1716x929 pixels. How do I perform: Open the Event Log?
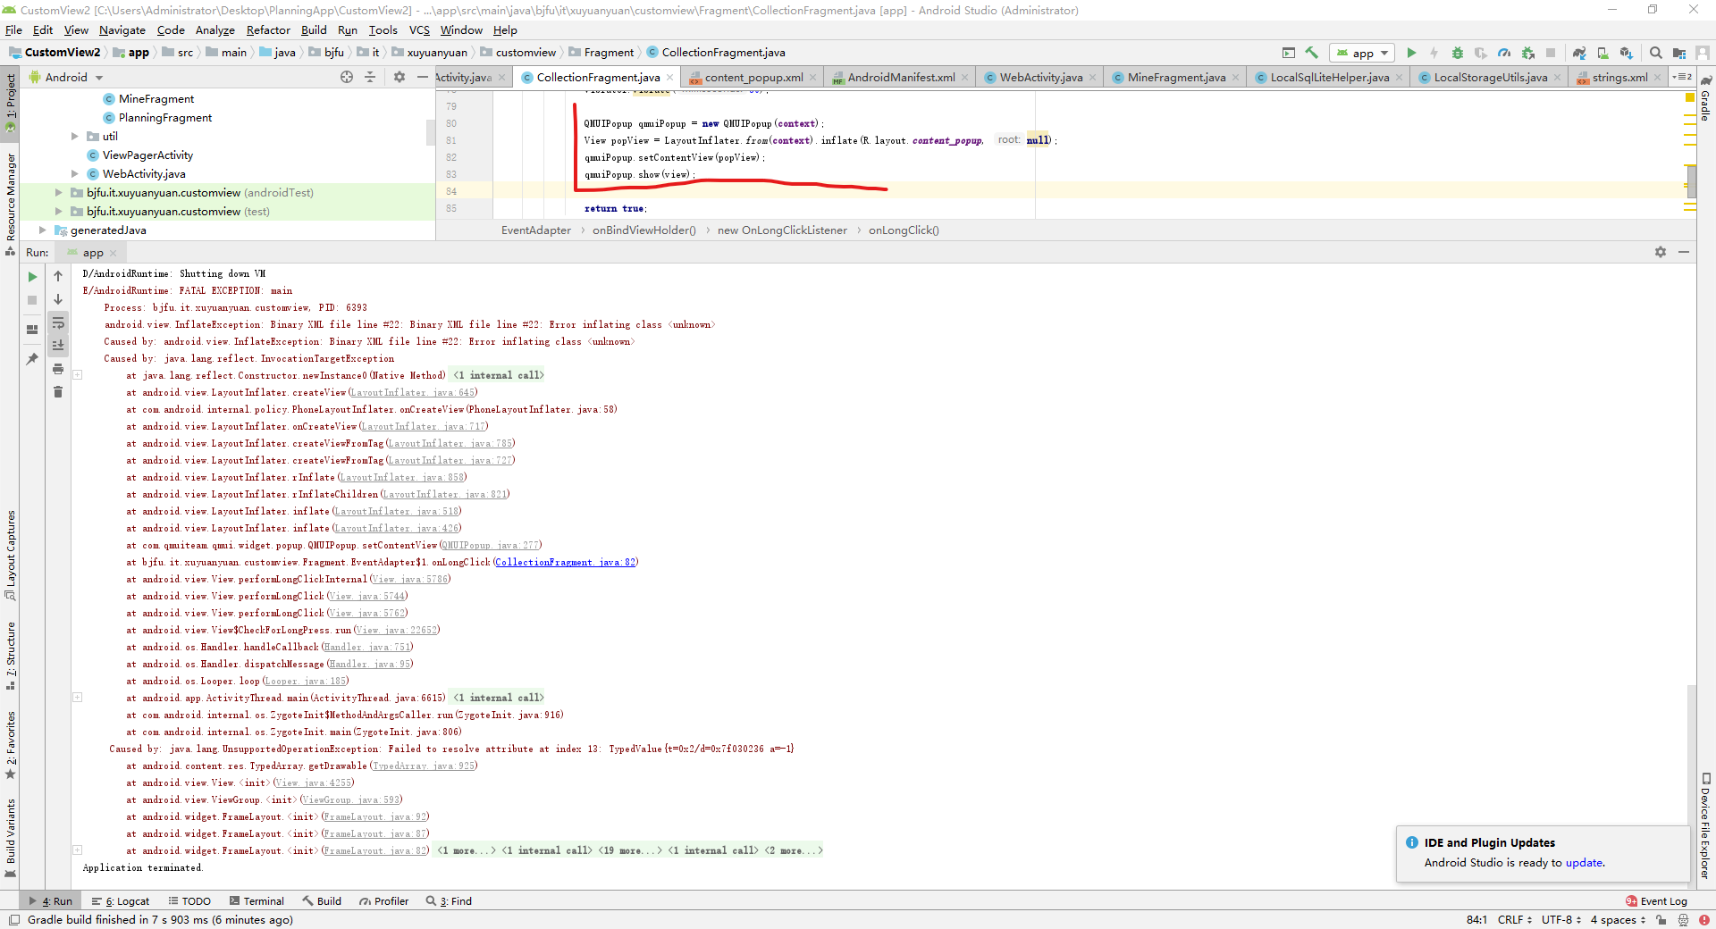click(x=1657, y=901)
